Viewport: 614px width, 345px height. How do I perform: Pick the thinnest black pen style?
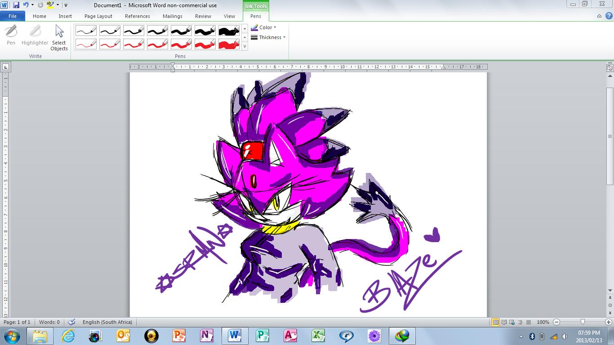[x=86, y=31]
